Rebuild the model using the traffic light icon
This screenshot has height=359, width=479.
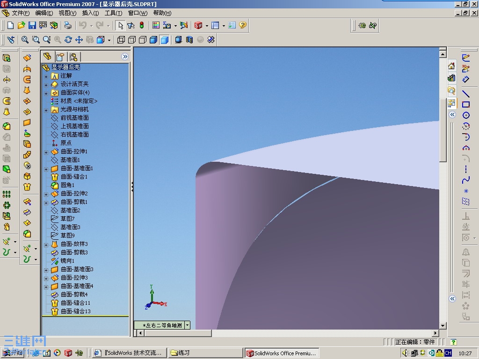pos(142,25)
